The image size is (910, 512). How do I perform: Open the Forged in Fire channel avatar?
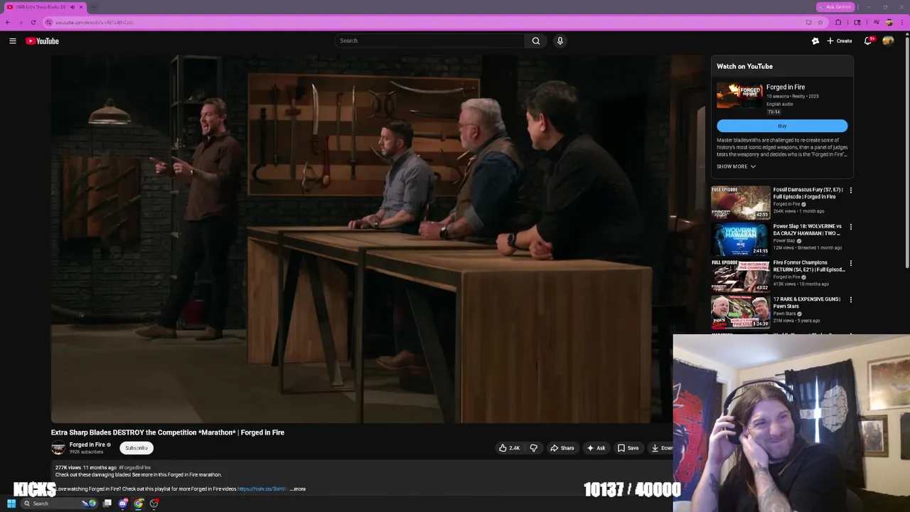pyautogui.click(x=58, y=447)
